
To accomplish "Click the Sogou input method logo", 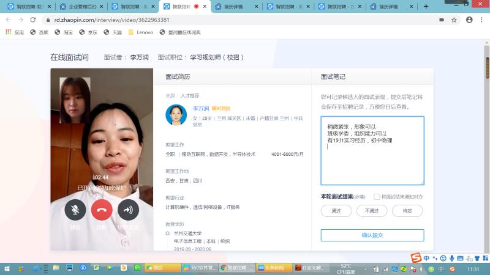I will pyautogui.click(x=416, y=257).
